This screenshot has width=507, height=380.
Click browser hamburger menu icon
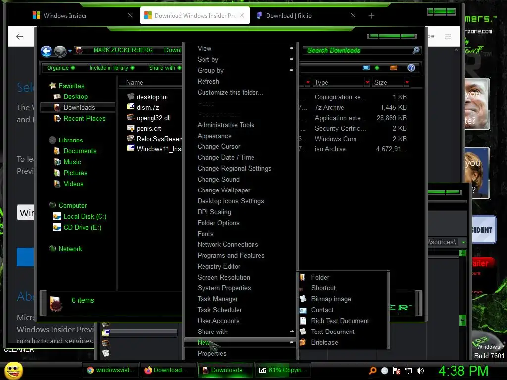pyautogui.click(x=448, y=36)
